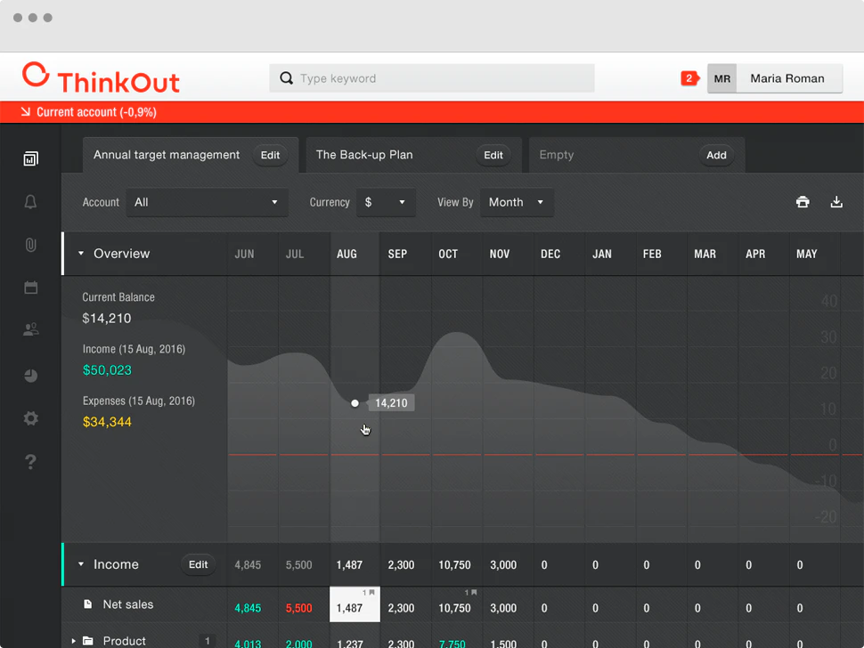Click the MR avatar initials
The image size is (864, 648).
(721, 78)
